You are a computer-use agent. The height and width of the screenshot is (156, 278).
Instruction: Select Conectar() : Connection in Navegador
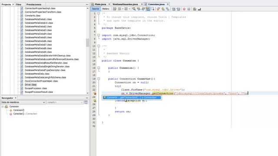click(x=25, y=114)
